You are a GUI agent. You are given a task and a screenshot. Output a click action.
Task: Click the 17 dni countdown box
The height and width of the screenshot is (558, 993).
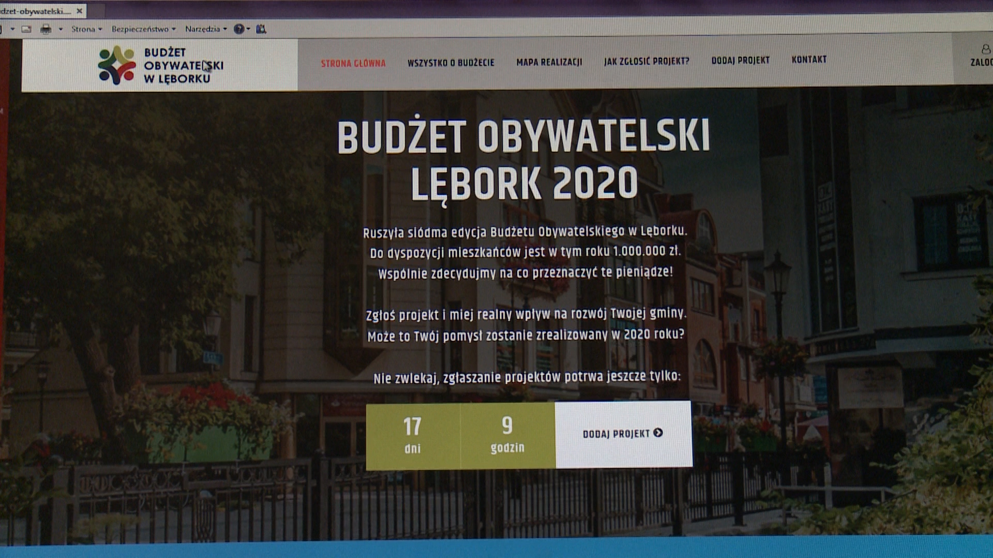tap(413, 437)
